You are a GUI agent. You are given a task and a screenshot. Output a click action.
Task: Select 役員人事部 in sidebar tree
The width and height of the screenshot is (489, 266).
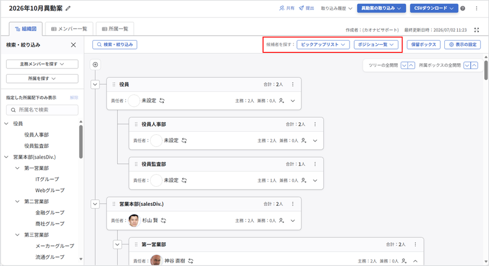36,135
